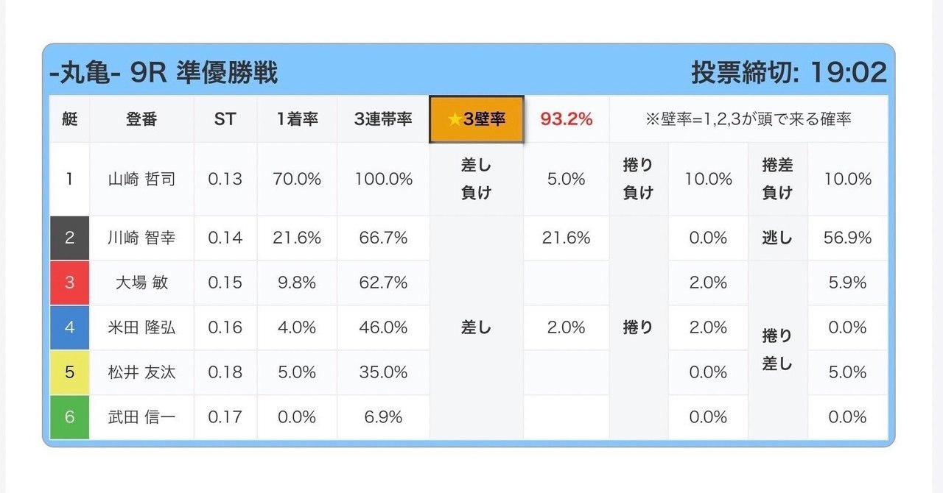The height and width of the screenshot is (493, 943).
Task: Click racer name 武田 信一
Action: point(141,417)
